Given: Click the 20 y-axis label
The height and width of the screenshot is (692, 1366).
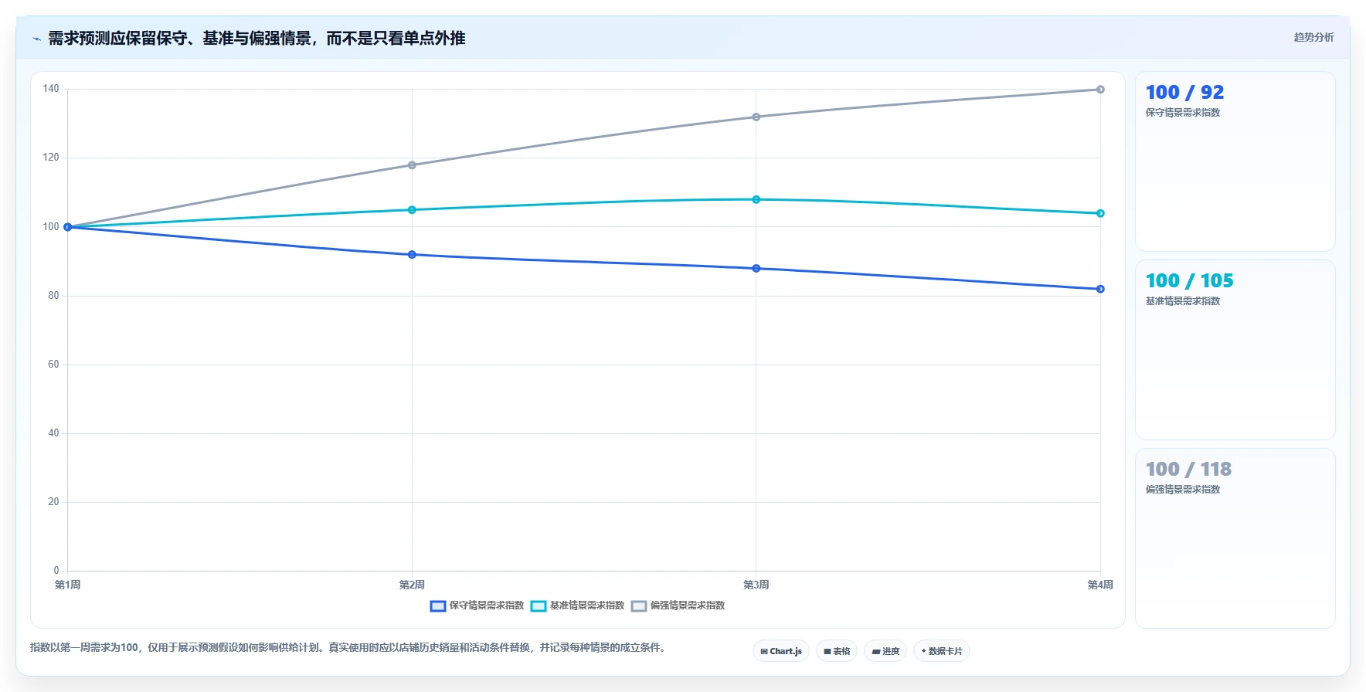Looking at the screenshot, I should coord(53,501).
